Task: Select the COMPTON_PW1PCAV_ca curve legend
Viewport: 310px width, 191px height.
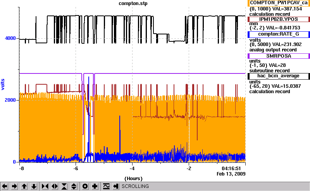Action: pos(279,3)
